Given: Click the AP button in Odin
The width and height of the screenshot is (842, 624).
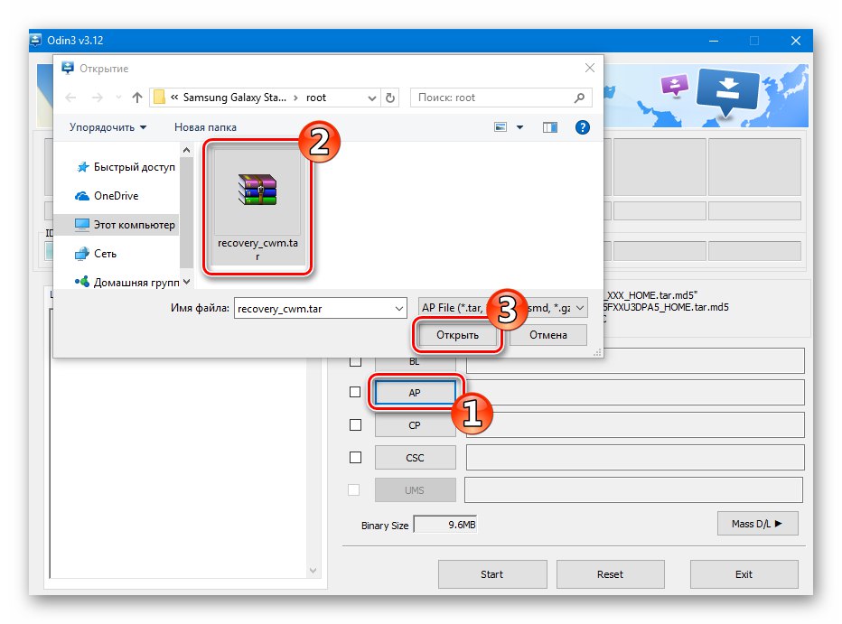Looking at the screenshot, I should (415, 393).
